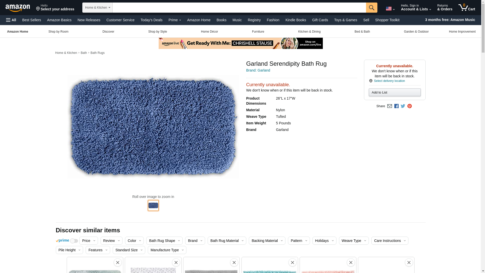
Task: Click into the search text field
Action: pos(239,8)
